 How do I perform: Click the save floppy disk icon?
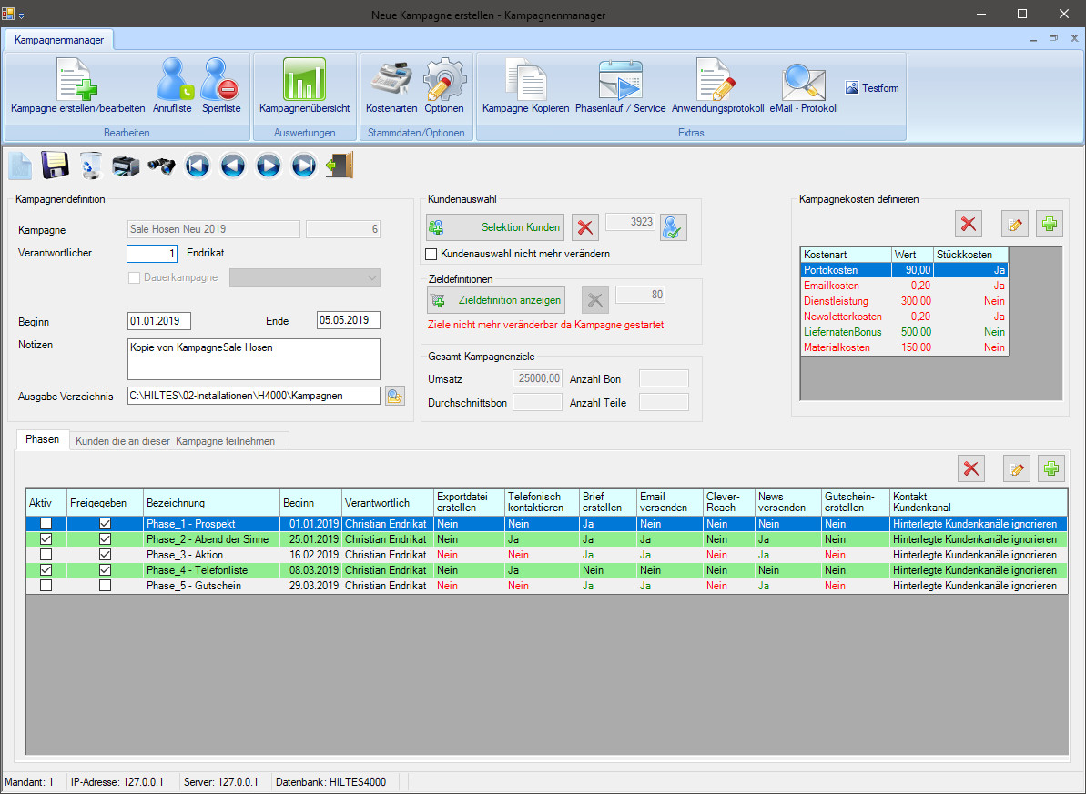pyautogui.click(x=56, y=166)
